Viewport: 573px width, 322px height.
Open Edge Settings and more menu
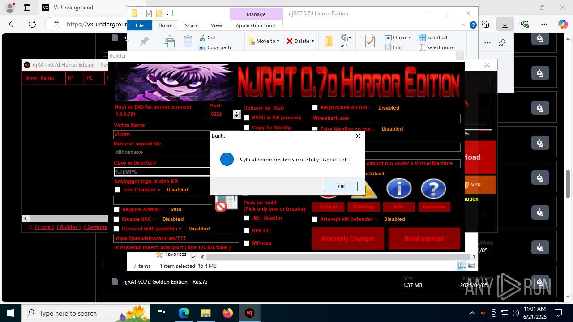544,24
